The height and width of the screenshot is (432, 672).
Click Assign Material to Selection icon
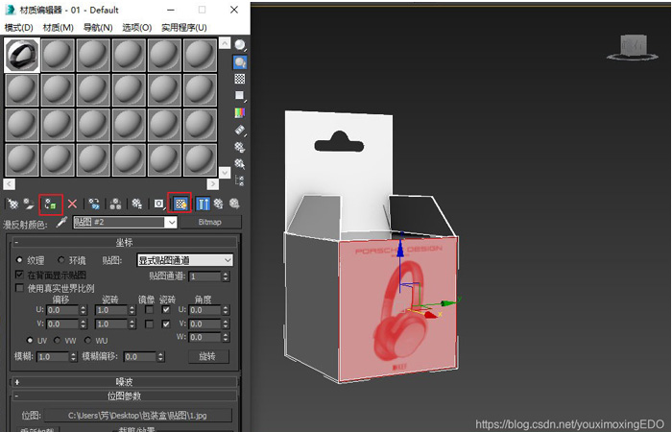tap(51, 204)
